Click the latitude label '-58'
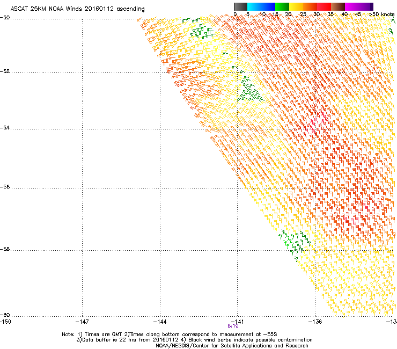This screenshot has width=397, height=349. pos(5,249)
